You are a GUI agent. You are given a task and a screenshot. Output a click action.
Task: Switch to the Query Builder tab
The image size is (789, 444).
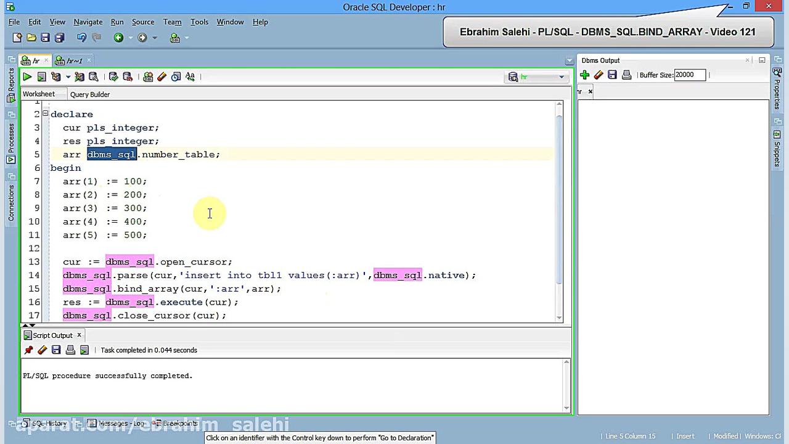(x=89, y=94)
